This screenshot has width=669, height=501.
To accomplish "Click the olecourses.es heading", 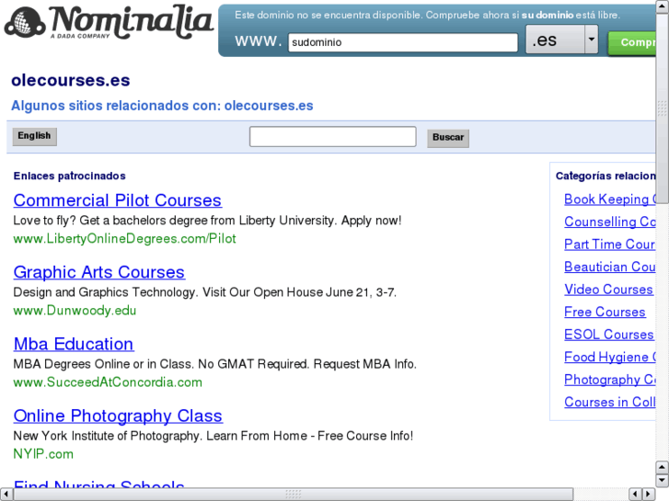I will tap(71, 81).
